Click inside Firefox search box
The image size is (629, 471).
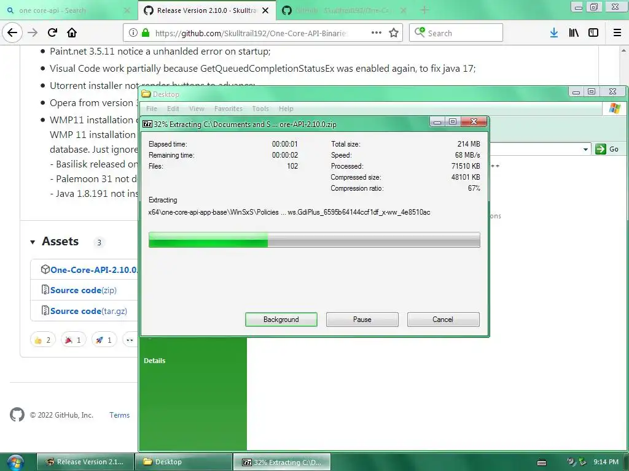pos(456,33)
